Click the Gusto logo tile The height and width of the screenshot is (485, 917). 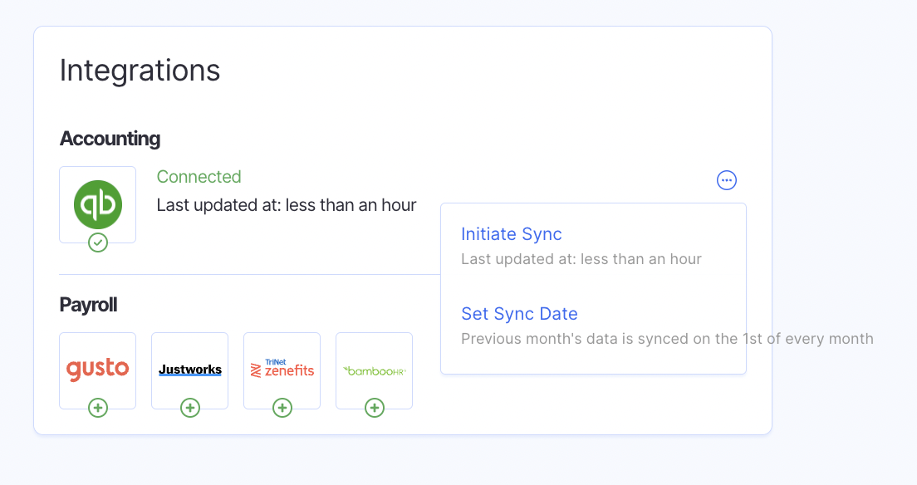(x=97, y=370)
